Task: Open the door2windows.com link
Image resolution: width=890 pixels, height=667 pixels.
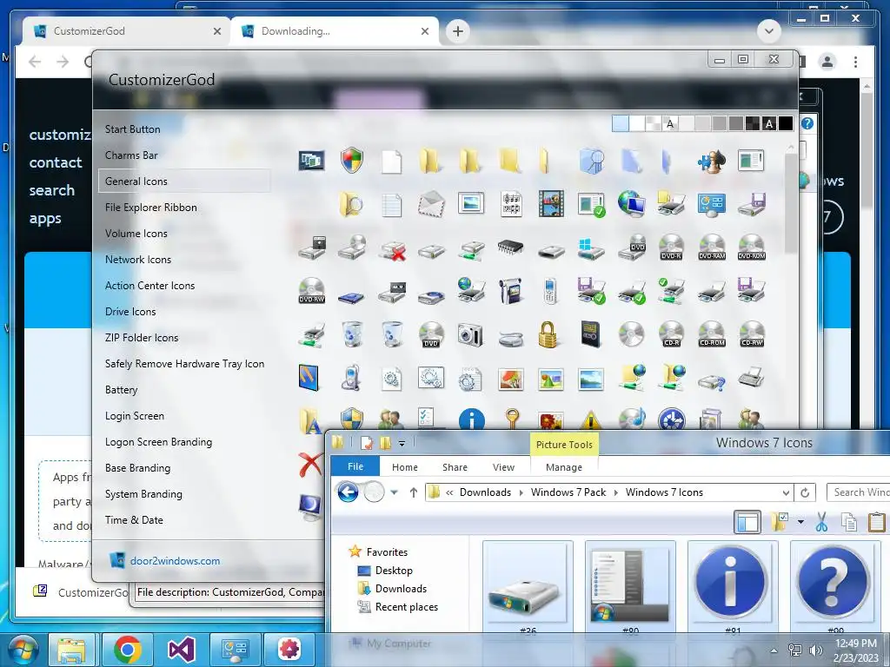Action: pos(175,561)
